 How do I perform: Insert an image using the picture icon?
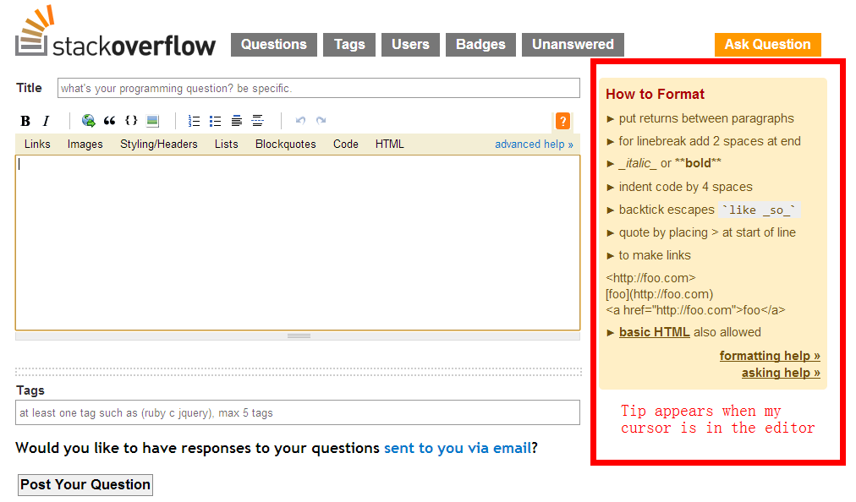tap(152, 121)
